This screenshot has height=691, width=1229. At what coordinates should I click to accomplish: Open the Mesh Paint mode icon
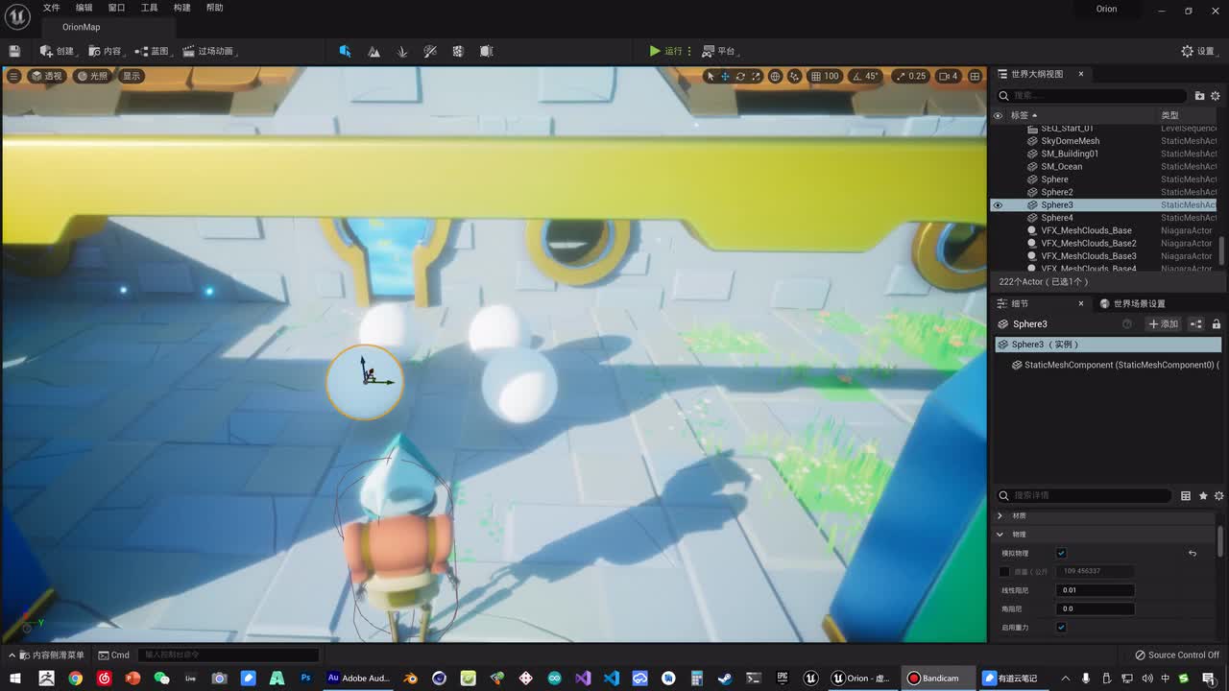430,51
